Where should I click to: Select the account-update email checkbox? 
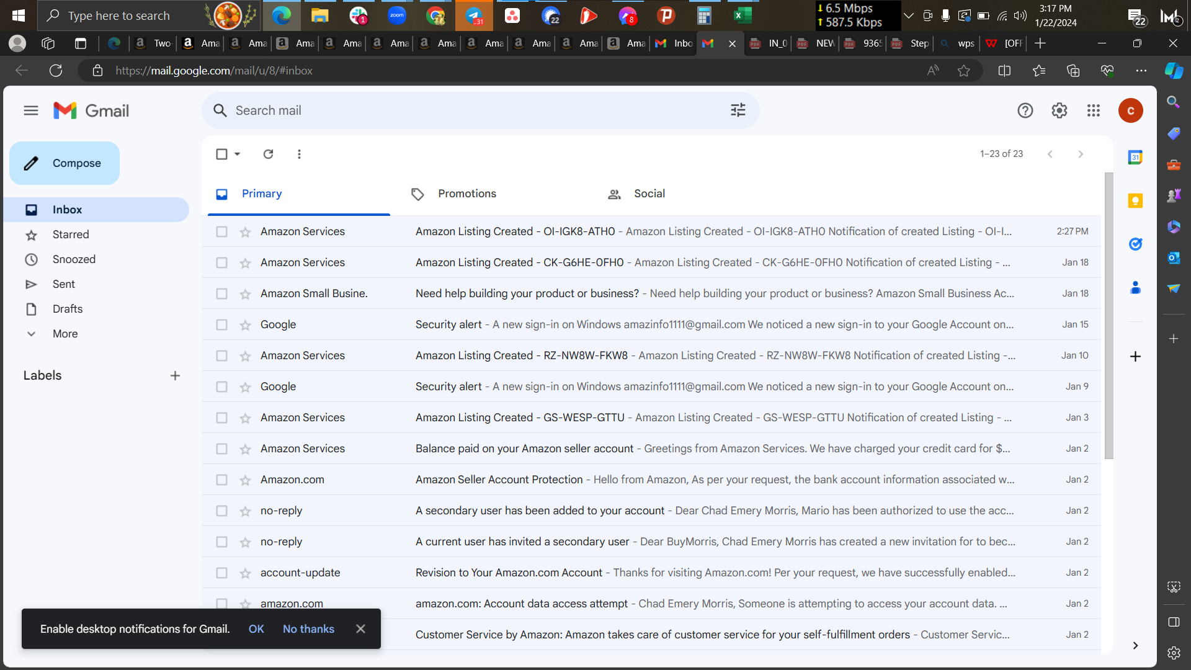pos(221,573)
